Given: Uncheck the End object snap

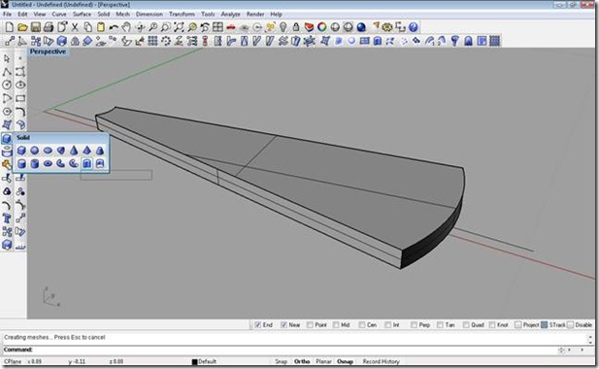Looking at the screenshot, I should pyautogui.click(x=258, y=325).
